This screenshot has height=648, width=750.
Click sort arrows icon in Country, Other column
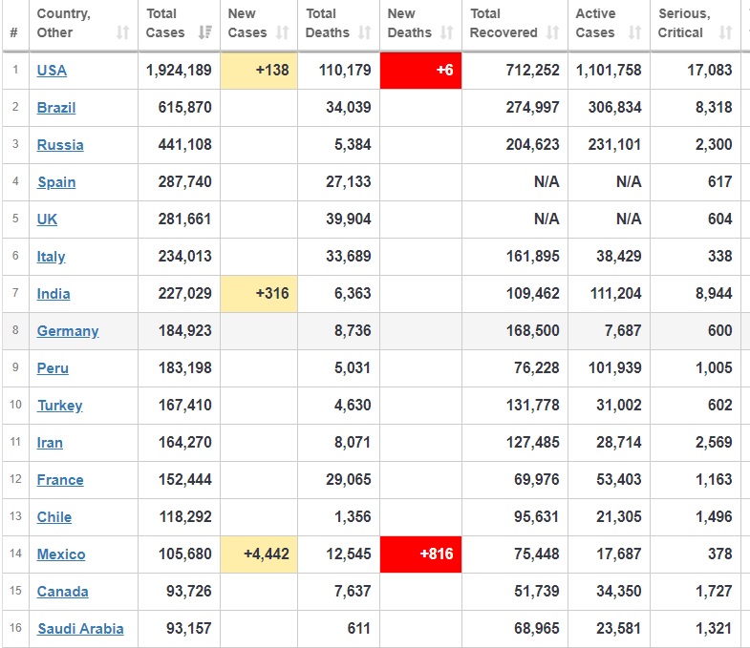(x=122, y=33)
